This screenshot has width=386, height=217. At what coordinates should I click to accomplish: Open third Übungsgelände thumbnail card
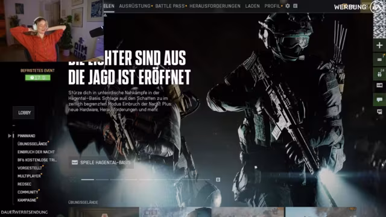point(248,212)
